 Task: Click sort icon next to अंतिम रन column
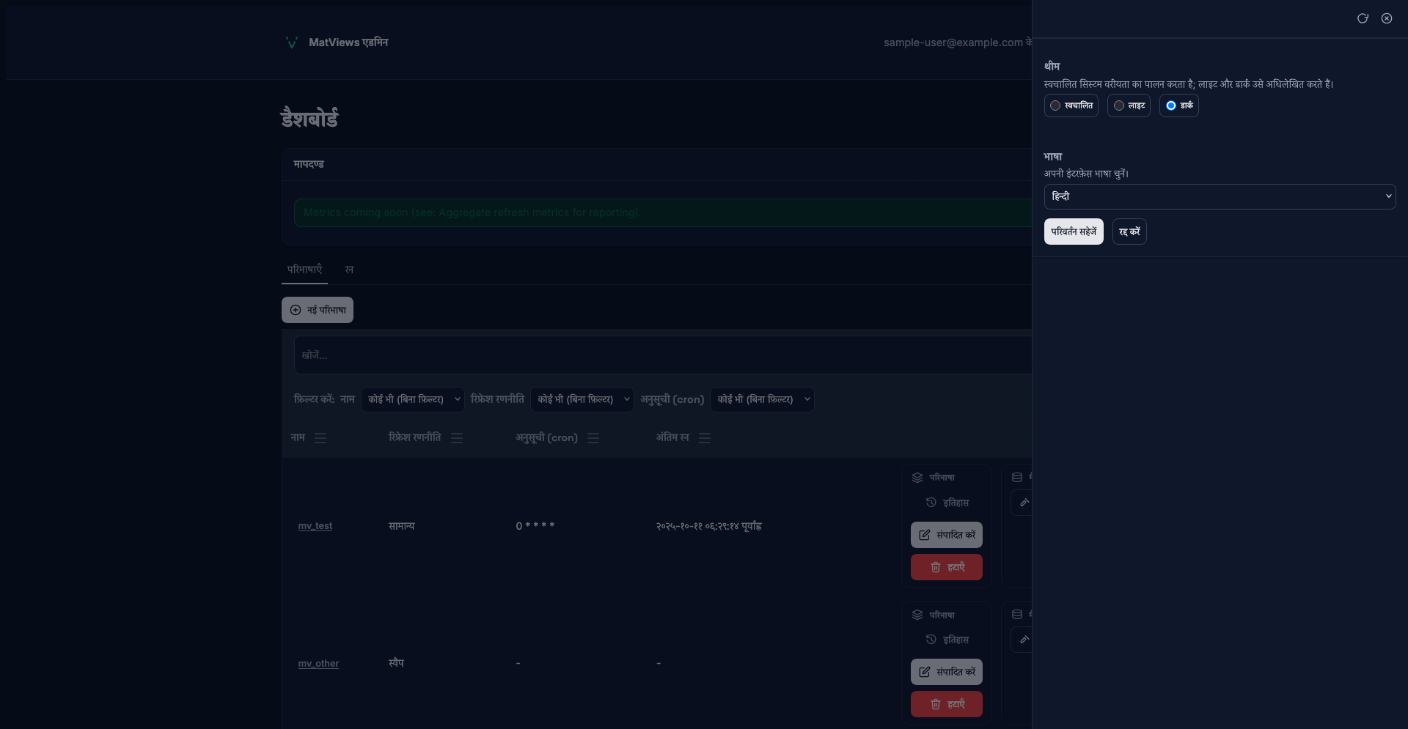point(705,438)
